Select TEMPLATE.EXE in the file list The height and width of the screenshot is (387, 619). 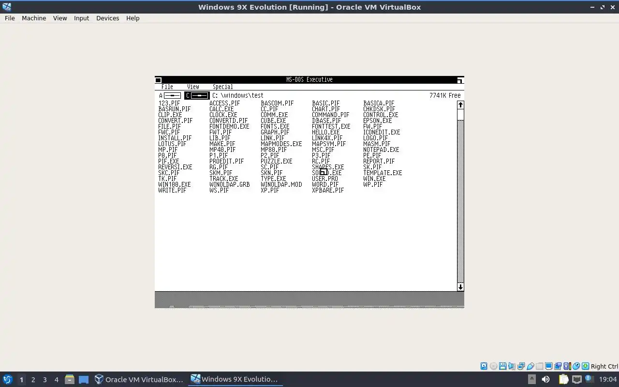coord(383,173)
